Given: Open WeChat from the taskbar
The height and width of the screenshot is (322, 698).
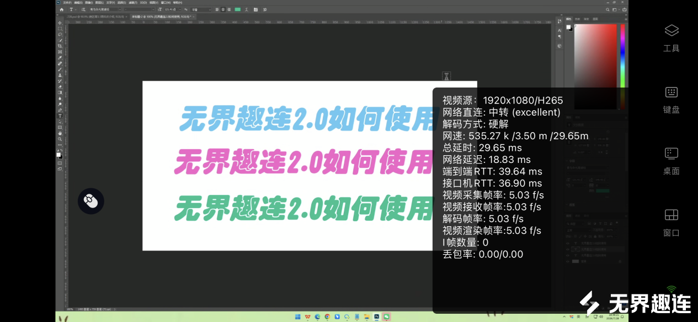Looking at the screenshot, I should [x=386, y=316].
